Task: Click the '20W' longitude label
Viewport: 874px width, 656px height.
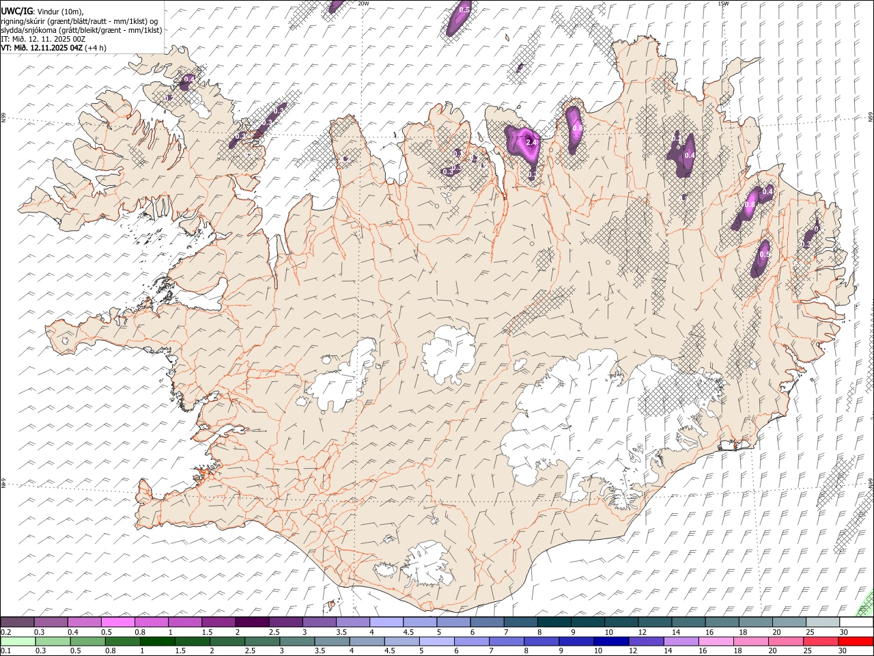Action: (x=364, y=3)
